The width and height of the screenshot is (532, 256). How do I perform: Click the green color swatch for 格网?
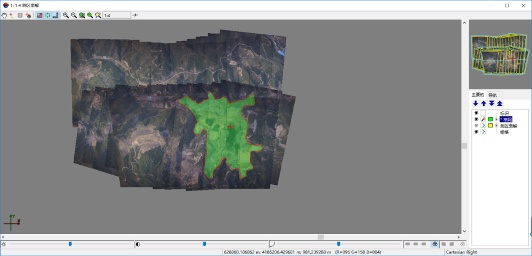(490, 119)
